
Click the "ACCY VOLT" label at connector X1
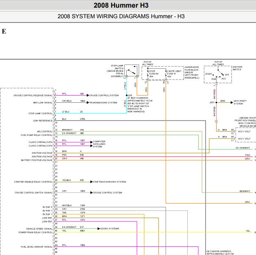pyautogui.click(x=244, y=139)
